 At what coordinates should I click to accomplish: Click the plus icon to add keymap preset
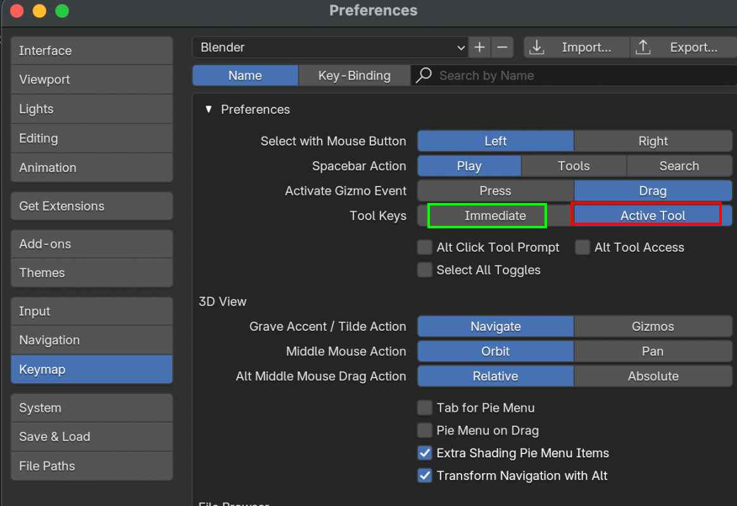479,47
